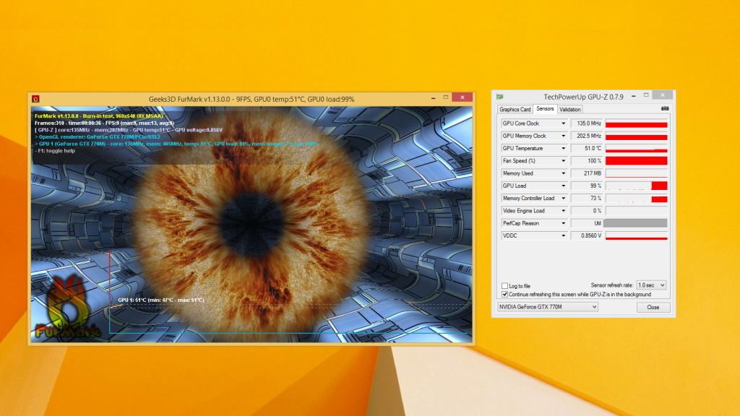This screenshot has height=416, width=740.
Task: Open the Memory Controller Load dropdown
Action: (563, 199)
